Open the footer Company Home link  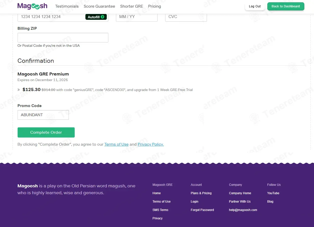(x=240, y=193)
